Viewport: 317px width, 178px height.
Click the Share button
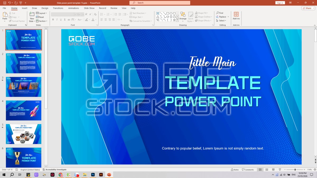pos(308,8)
